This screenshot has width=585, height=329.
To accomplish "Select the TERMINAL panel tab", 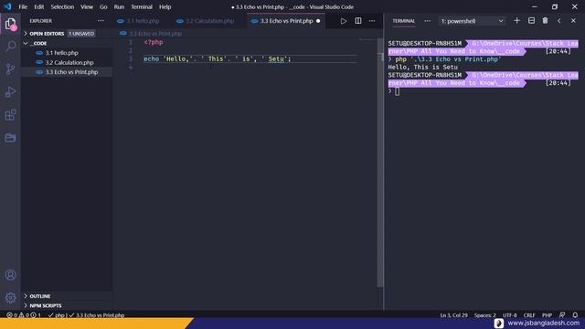I will pyautogui.click(x=404, y=21).
